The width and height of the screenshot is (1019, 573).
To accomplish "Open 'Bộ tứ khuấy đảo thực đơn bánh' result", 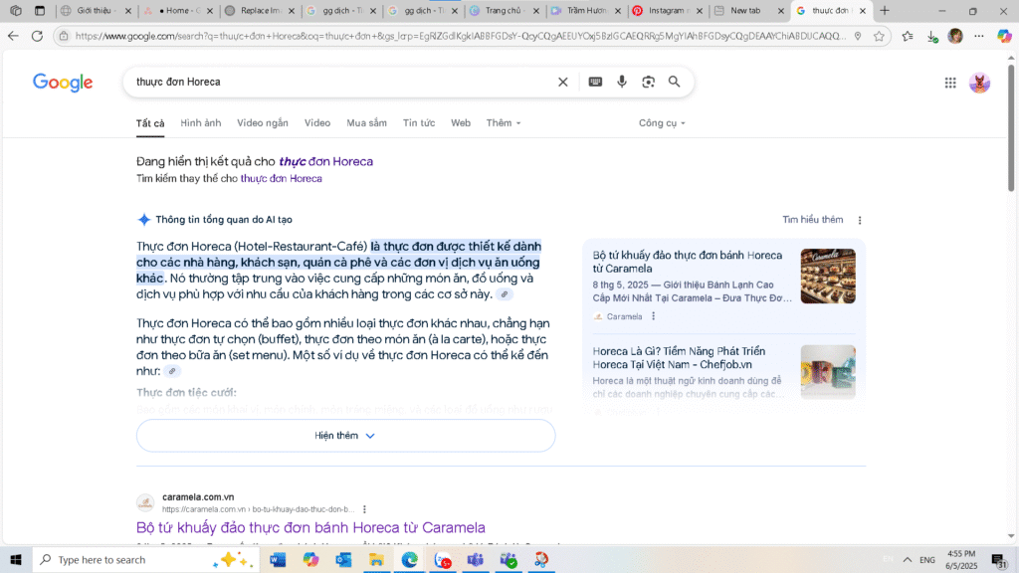I will click(310, 527).
